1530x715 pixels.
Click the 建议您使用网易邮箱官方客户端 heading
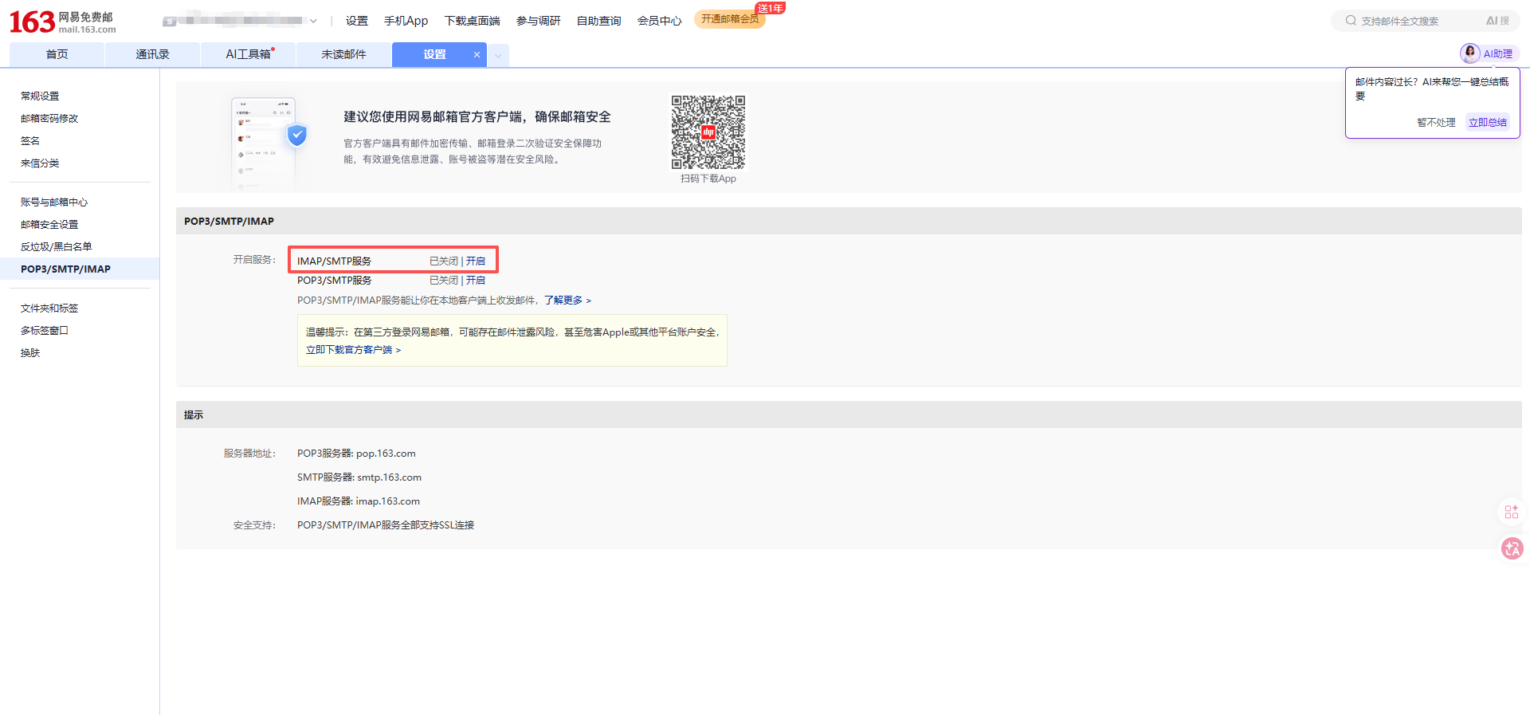(x=477, y=116)
